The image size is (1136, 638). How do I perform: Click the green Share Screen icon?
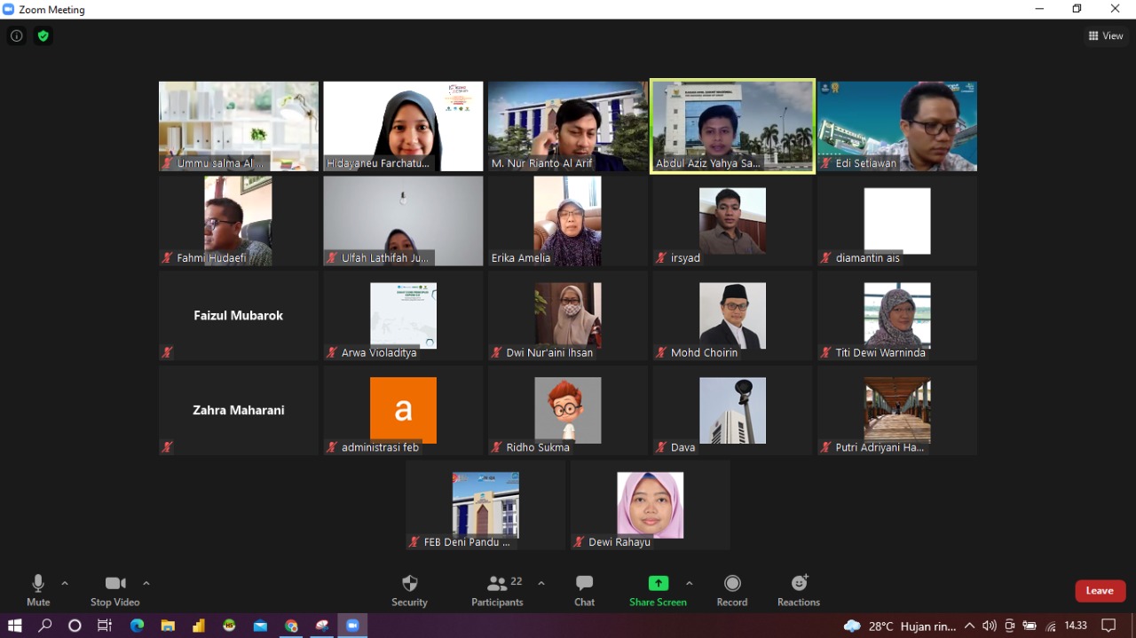(x=658, y=584)
